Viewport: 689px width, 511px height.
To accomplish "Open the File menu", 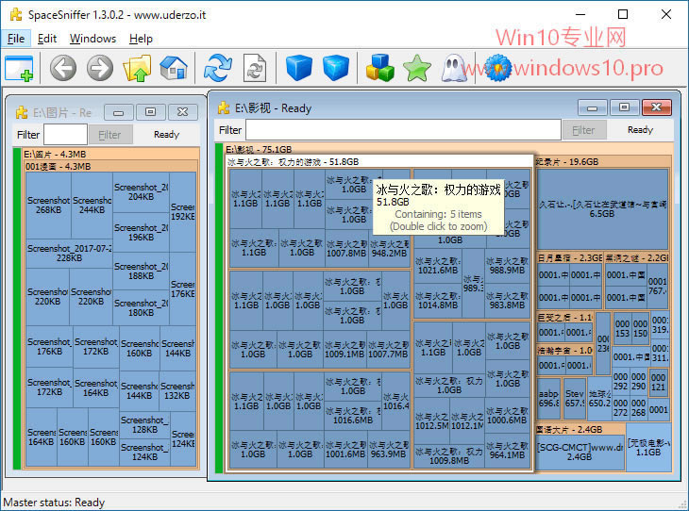I will point(16,39).
